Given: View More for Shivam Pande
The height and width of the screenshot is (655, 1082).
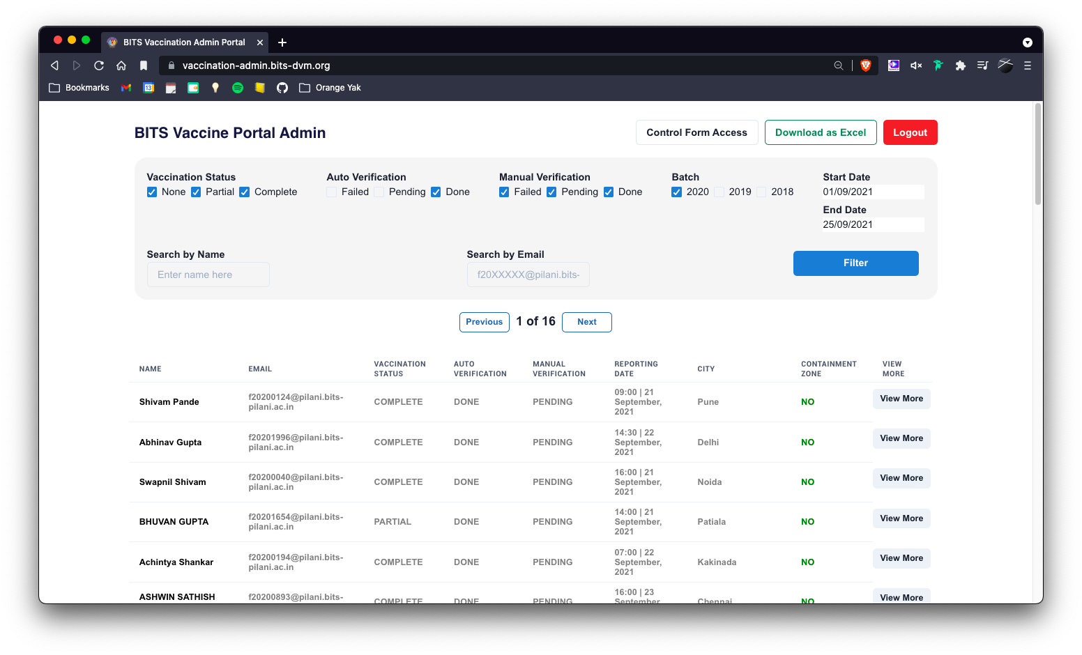Looking at the screenshot, I should [x=901, y=399].
